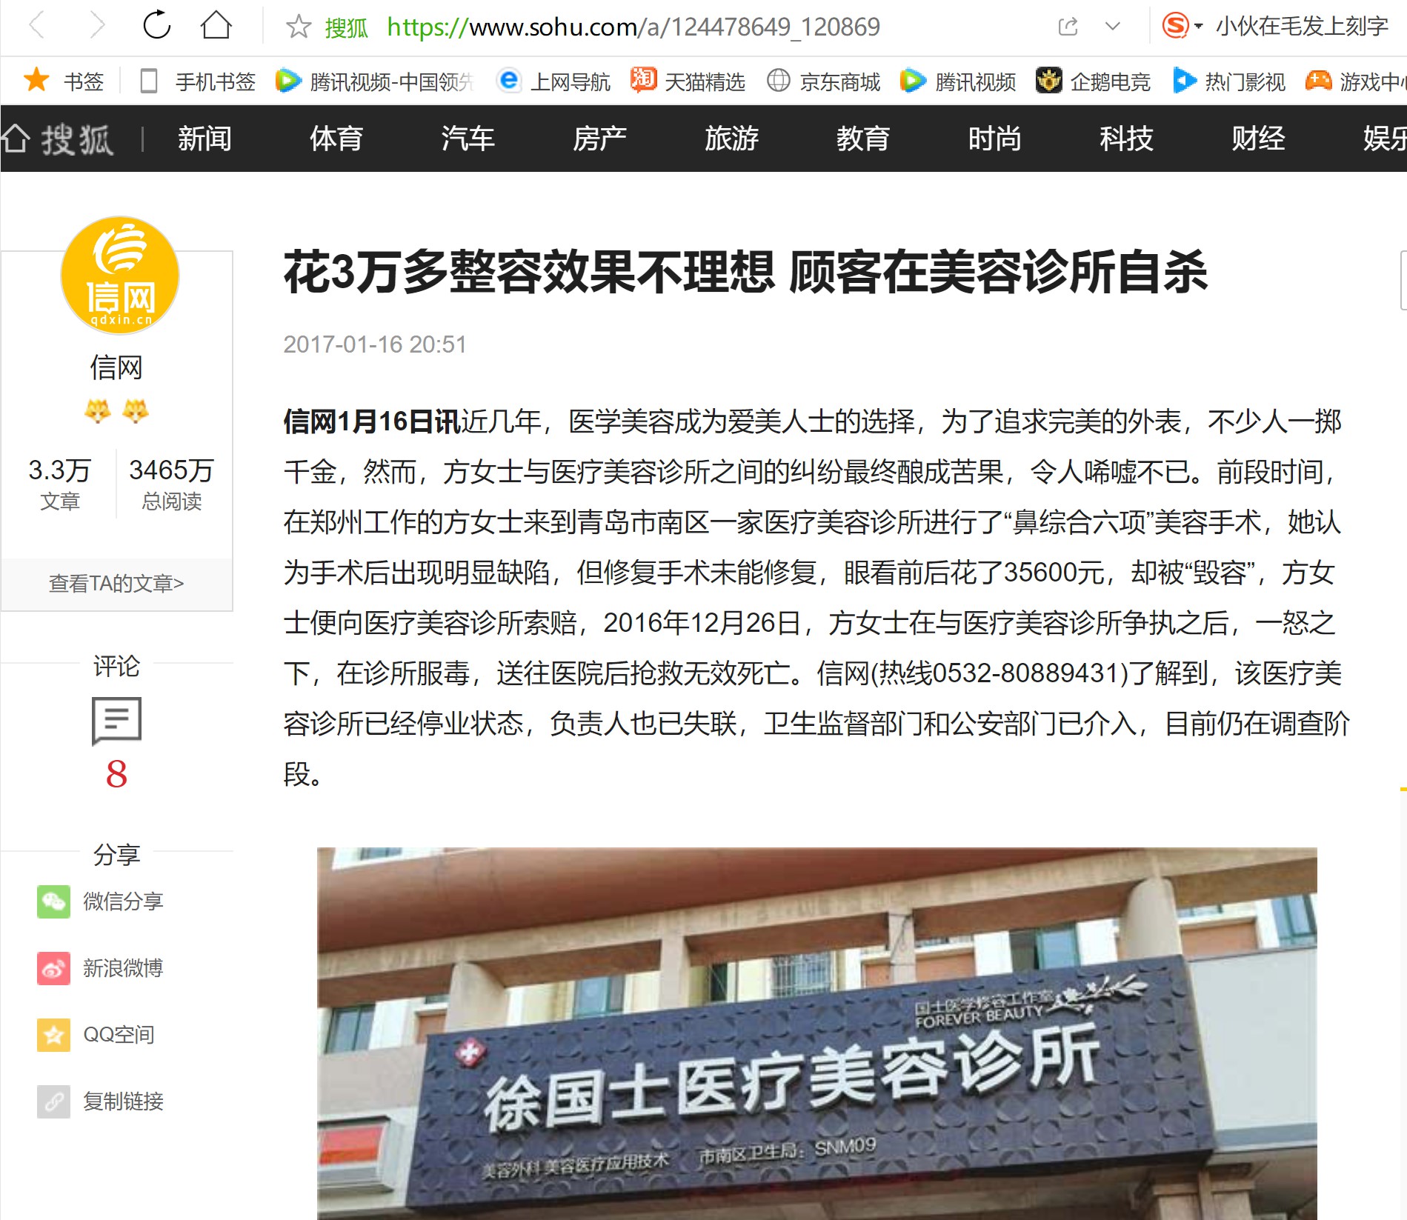
Task: Open the browser home page icon
Action: click(x=216, y=25)
